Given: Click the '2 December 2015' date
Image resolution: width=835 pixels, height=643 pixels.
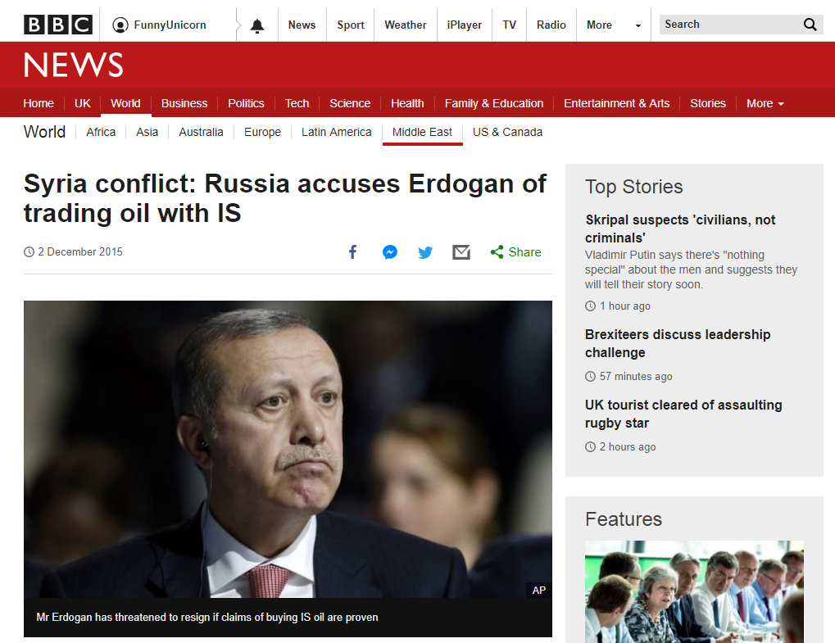Looking at the screenshot, I should tap(79, 251).
